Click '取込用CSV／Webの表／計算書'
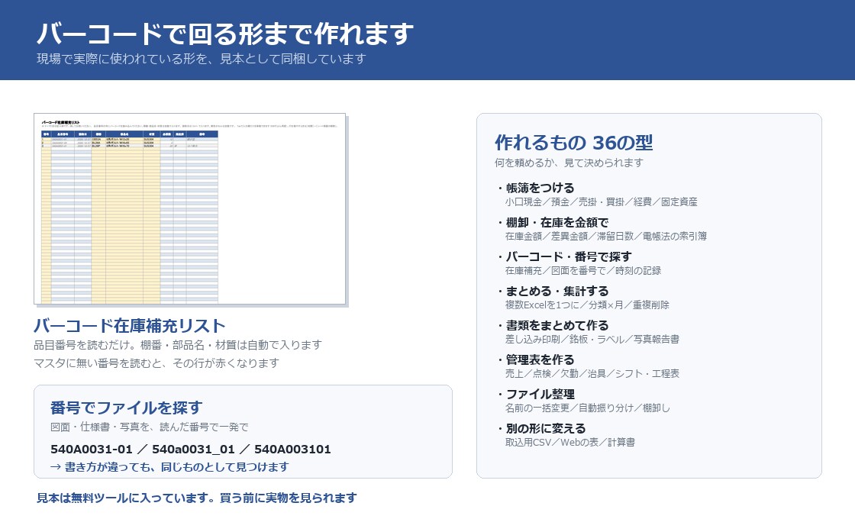This screenshot has height=519, width=855. coord(570,443)
